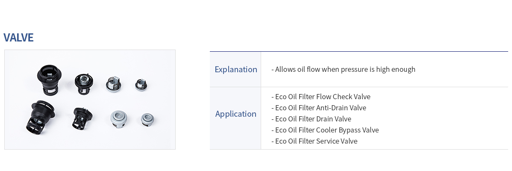The width and height of the screenshot is (512, 171).
Task: Click the small black cage valve in bottom row
Action: (82, 118)
